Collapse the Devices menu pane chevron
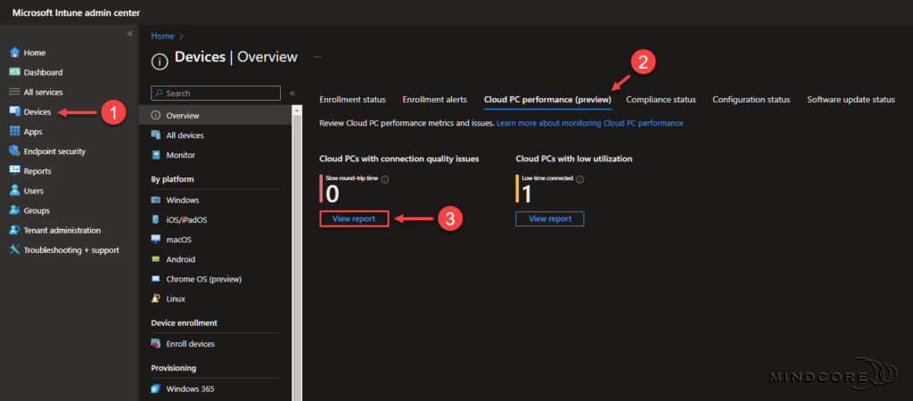Viewport: 913px width, 401px height. [x=292, y=93]
